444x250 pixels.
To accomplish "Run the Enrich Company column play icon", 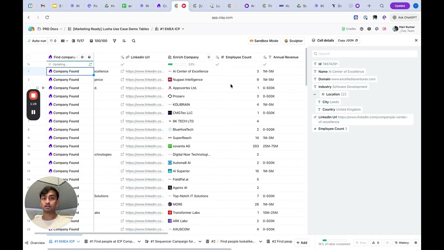I will click(x=209, y=57).
